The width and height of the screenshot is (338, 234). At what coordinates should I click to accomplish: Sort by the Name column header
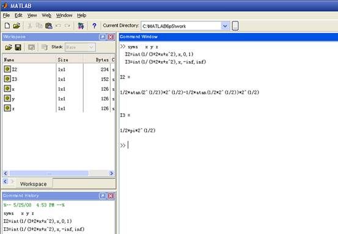pyautogui.click(x=29, y=59)
